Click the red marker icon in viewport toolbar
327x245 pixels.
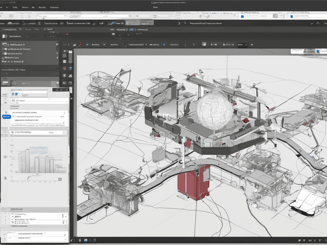click(x=186, y=45)
